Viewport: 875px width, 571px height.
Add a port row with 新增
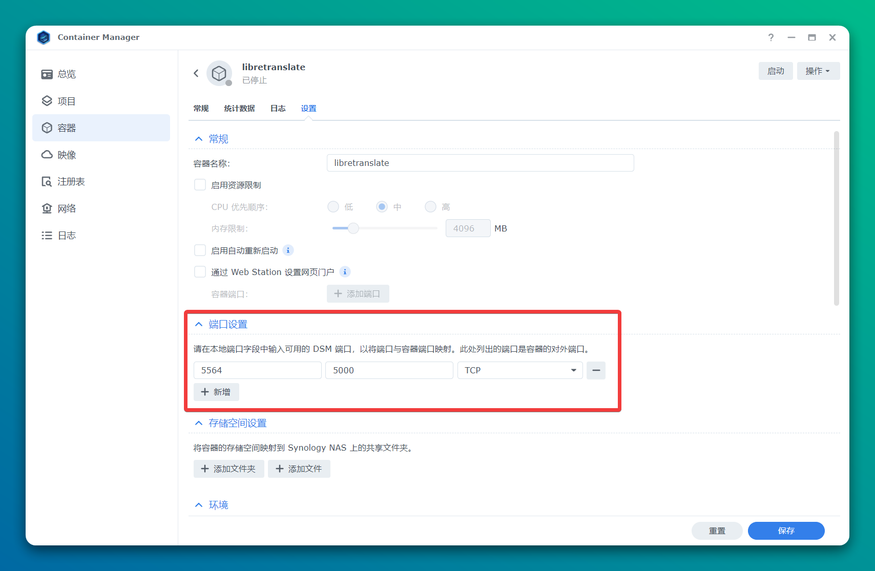216,392
